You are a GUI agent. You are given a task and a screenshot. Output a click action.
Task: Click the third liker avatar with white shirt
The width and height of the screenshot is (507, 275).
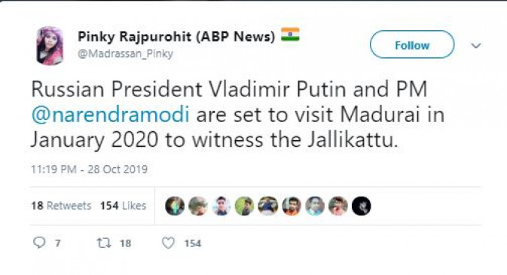coord(221,206)
